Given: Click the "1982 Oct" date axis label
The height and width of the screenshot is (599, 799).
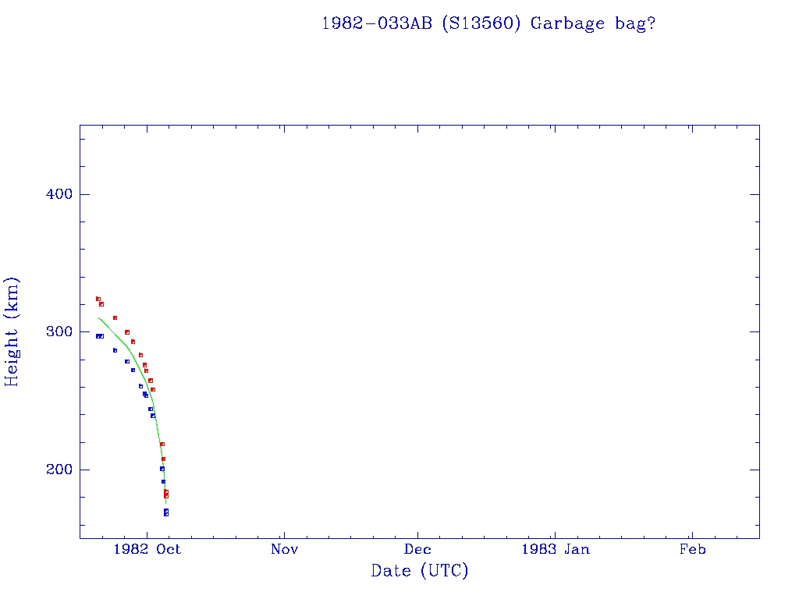Looking at the screenshot, I should point(147,549).
